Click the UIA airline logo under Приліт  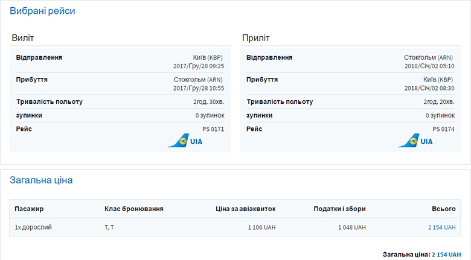(x=415, y=141)
